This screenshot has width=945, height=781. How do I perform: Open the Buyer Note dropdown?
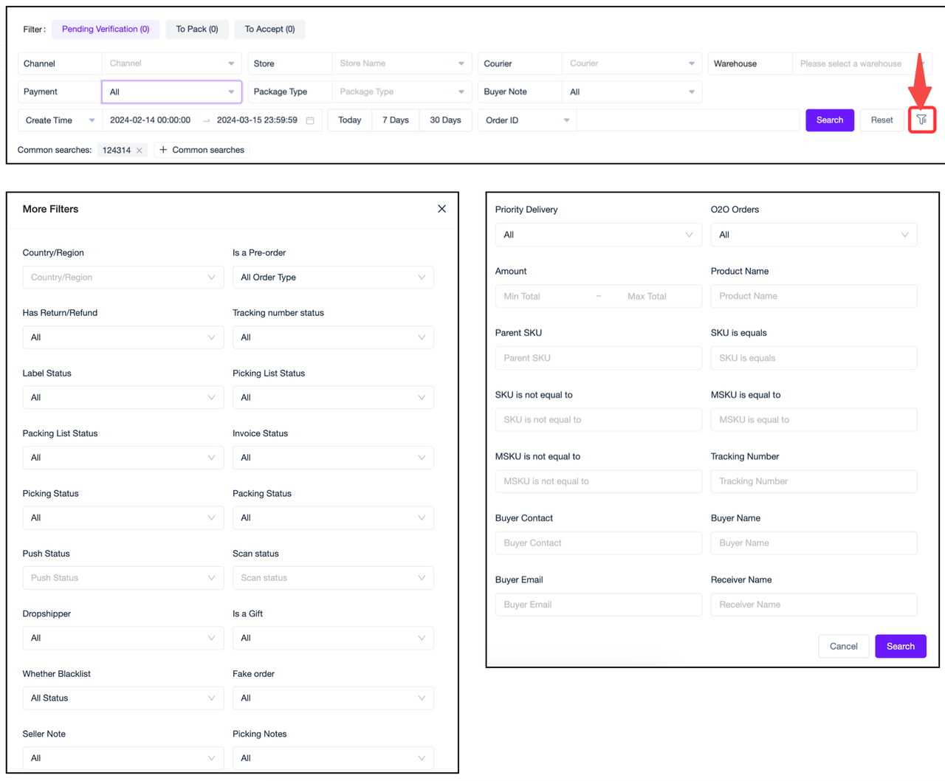pos(631,92)
